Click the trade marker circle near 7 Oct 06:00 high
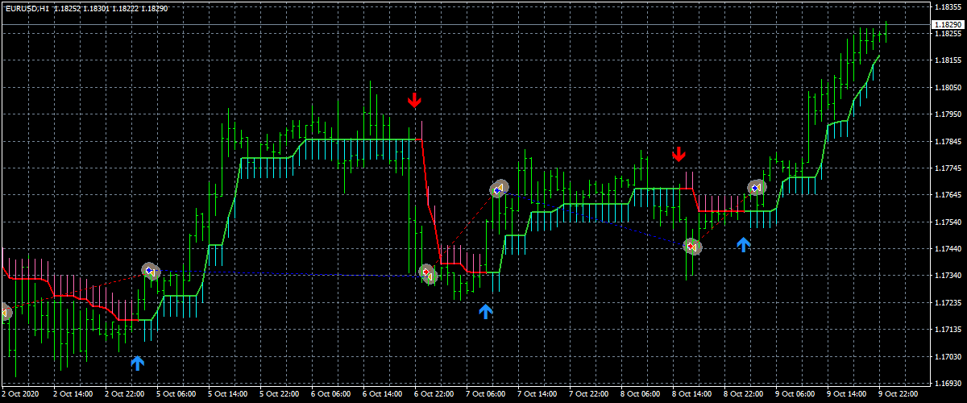 coord(499,189)
